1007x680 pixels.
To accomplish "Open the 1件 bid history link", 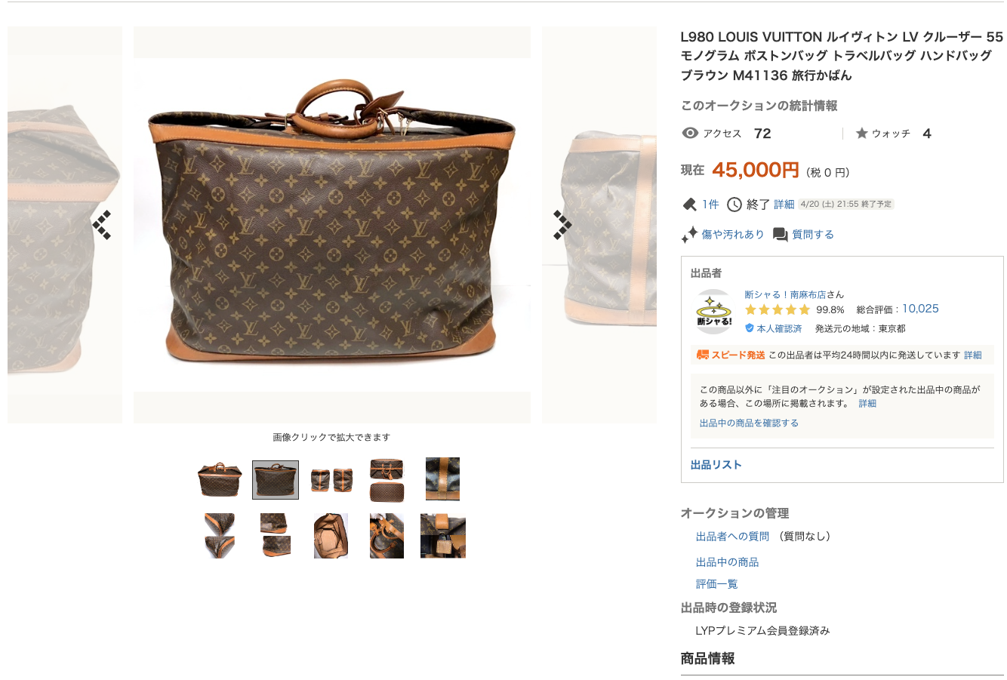I will 710,205.
